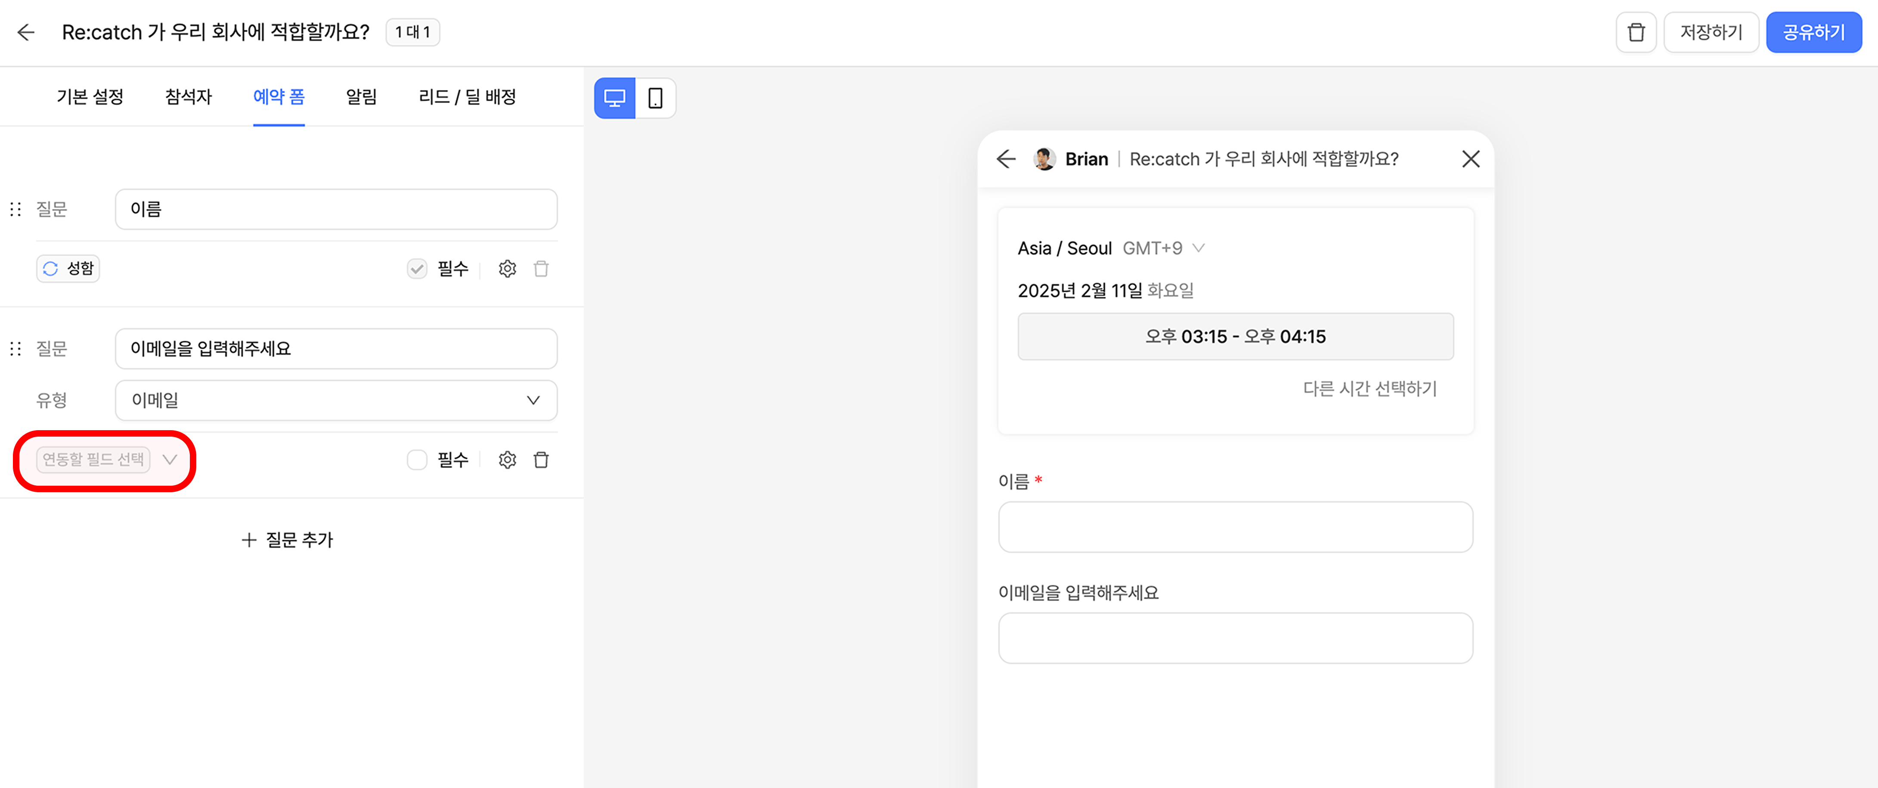The height and width of the screenshot is (788, 1878).
Task: Click the back arrow beside the page title
Action: pos(26,32)
